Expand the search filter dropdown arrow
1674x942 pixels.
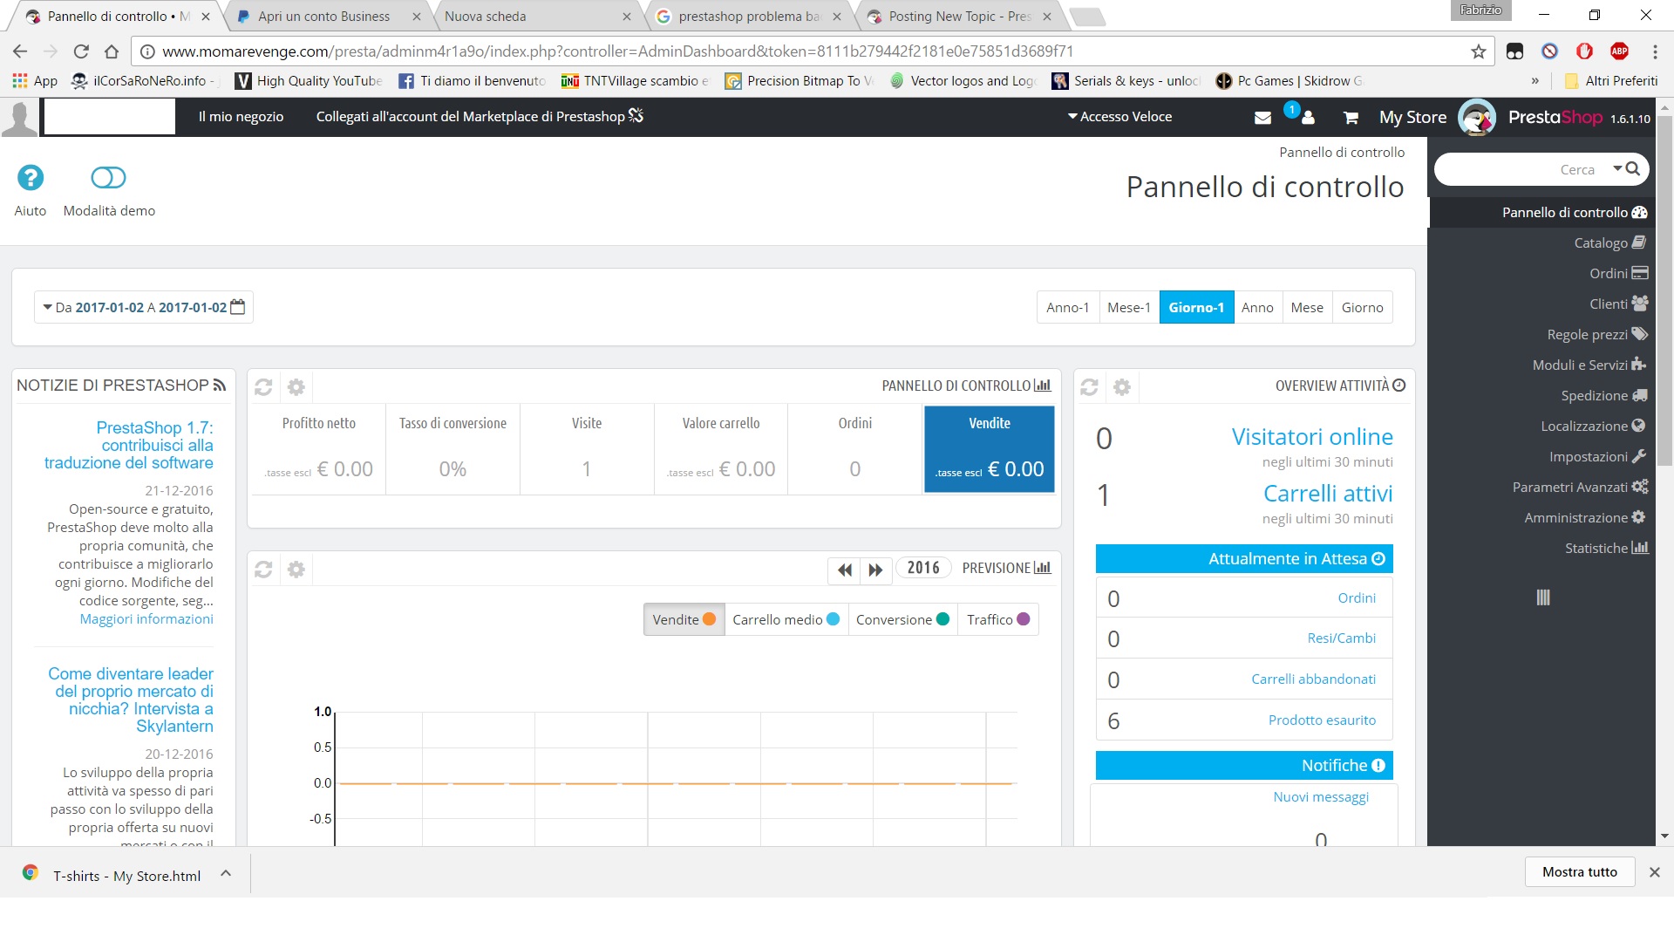(x=1617, y=168)
